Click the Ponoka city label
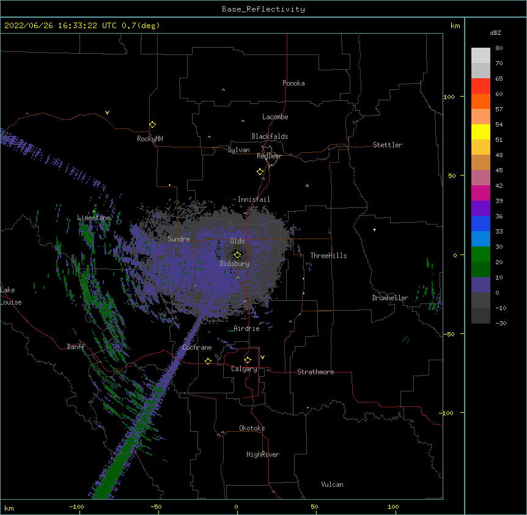Image resolution: width=527 pixels, height=515 pixels. pyautogui.click(x=293, y=83)
